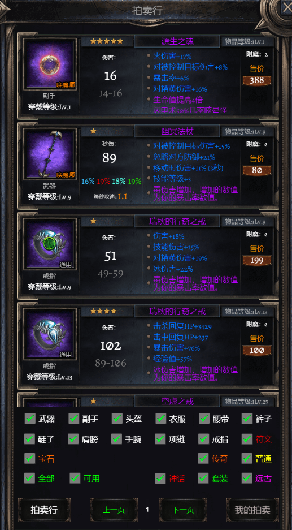Click the five-star rating of 源生之魂
The width and height of the screenshot is (292, 530).
pyautogui.click(x=107, y=41)
